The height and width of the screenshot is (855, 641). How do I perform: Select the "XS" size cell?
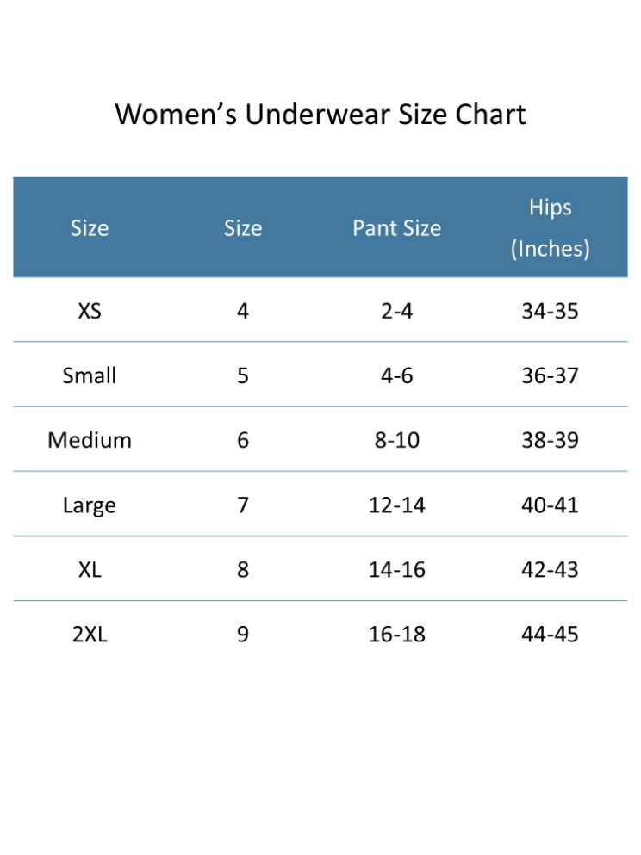[x=90, y=311]
